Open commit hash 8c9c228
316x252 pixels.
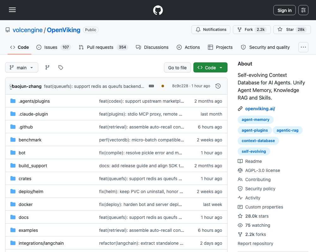(x=180, y=86)
